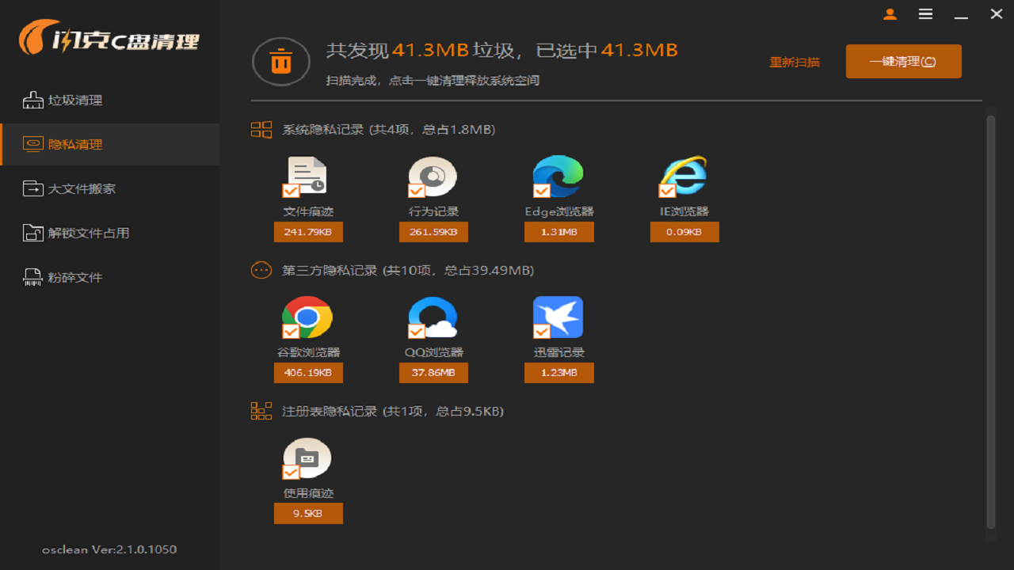This screenshot has height=570, width=1014.
Task: Click the 37.86MB size badge
Action: 433,372
